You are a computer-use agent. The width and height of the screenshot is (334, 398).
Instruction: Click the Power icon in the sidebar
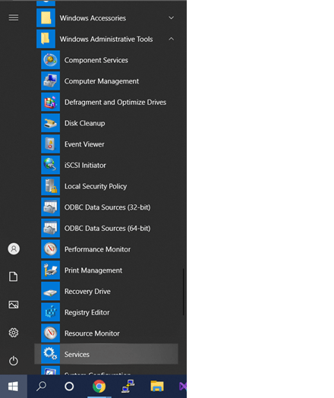click(x=14, y=361)
